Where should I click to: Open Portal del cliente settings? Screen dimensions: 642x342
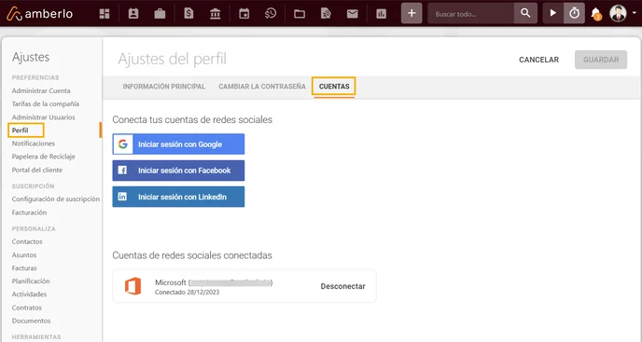click(x=36, y=170)
